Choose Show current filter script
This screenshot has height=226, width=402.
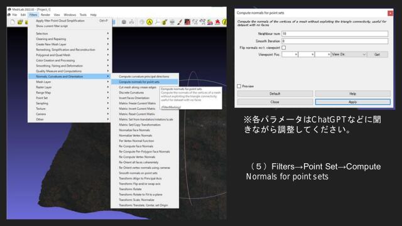[70, 26]
